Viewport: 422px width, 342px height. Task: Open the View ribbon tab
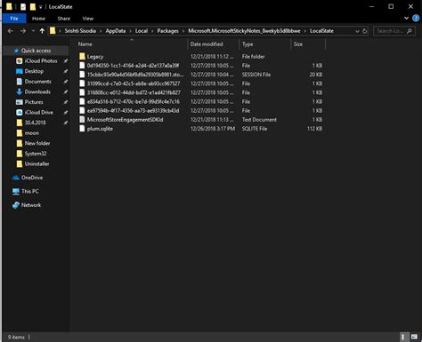pyautogui.click(x=88, y=19)
